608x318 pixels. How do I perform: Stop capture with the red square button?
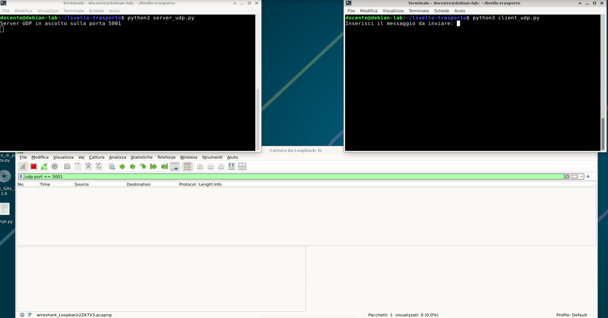33,166
